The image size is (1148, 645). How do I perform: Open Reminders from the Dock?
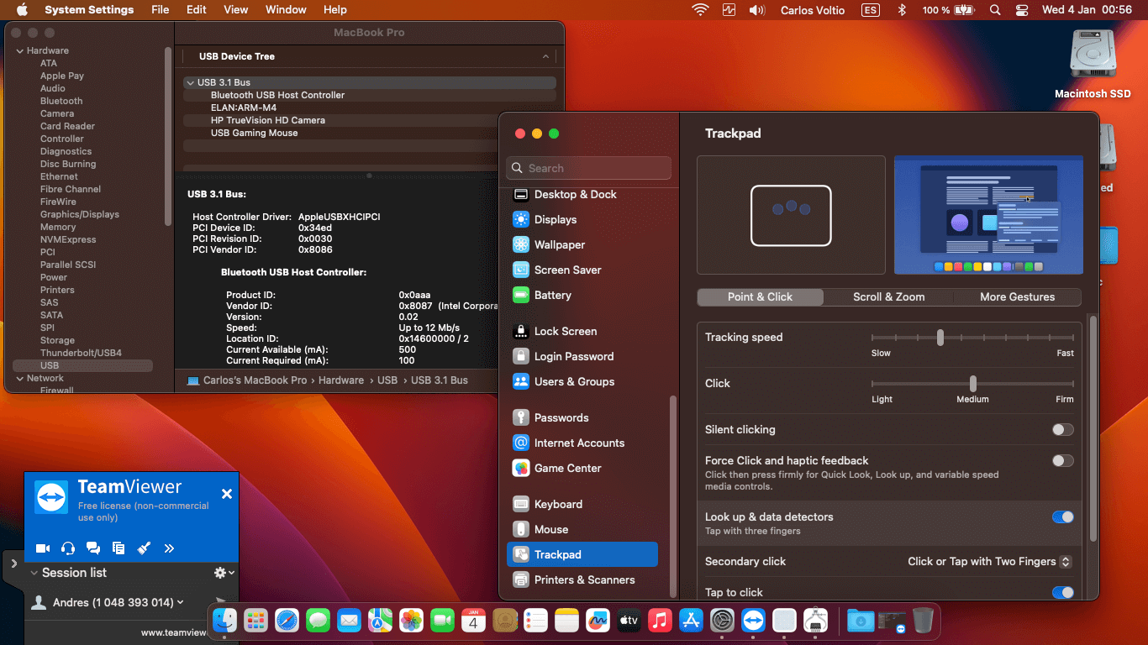(x=535, y=621)
